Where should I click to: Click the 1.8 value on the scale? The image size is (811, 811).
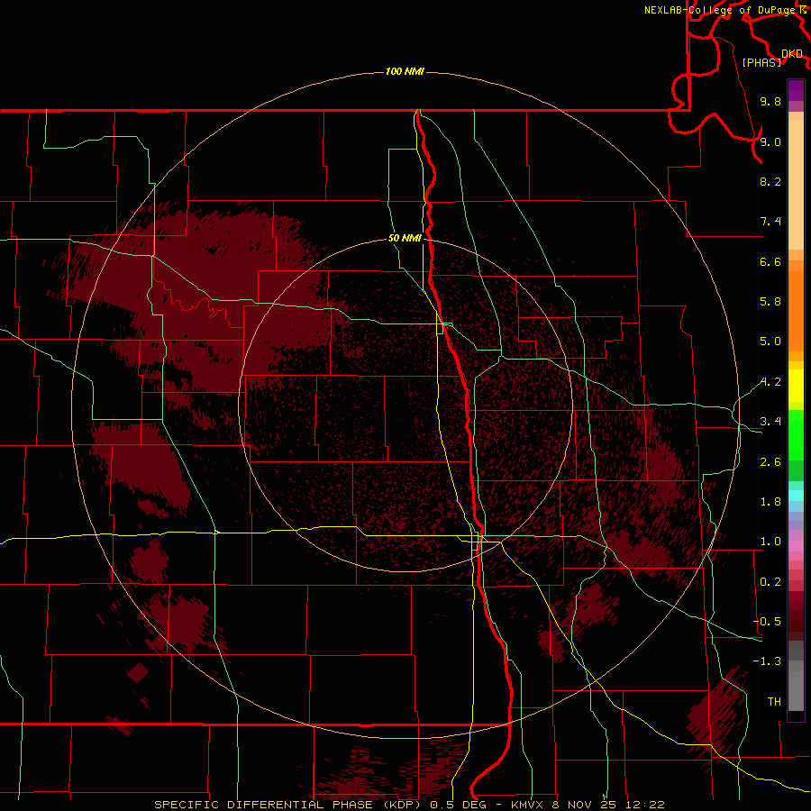[770, 502]
